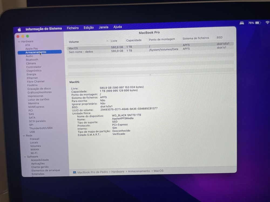Select Energia in the sidebar
Screen dimensions: 270x202
31,74
